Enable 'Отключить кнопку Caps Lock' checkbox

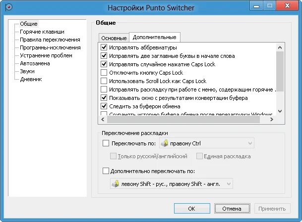pyautogui.click(x=104, y=73)
